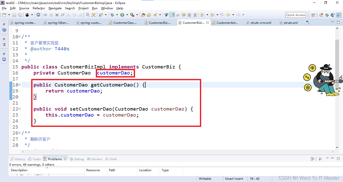This screenshot has height=182, width=343.
Task: Collapse the class Javadoc comment at line 10
Action: 20,37
